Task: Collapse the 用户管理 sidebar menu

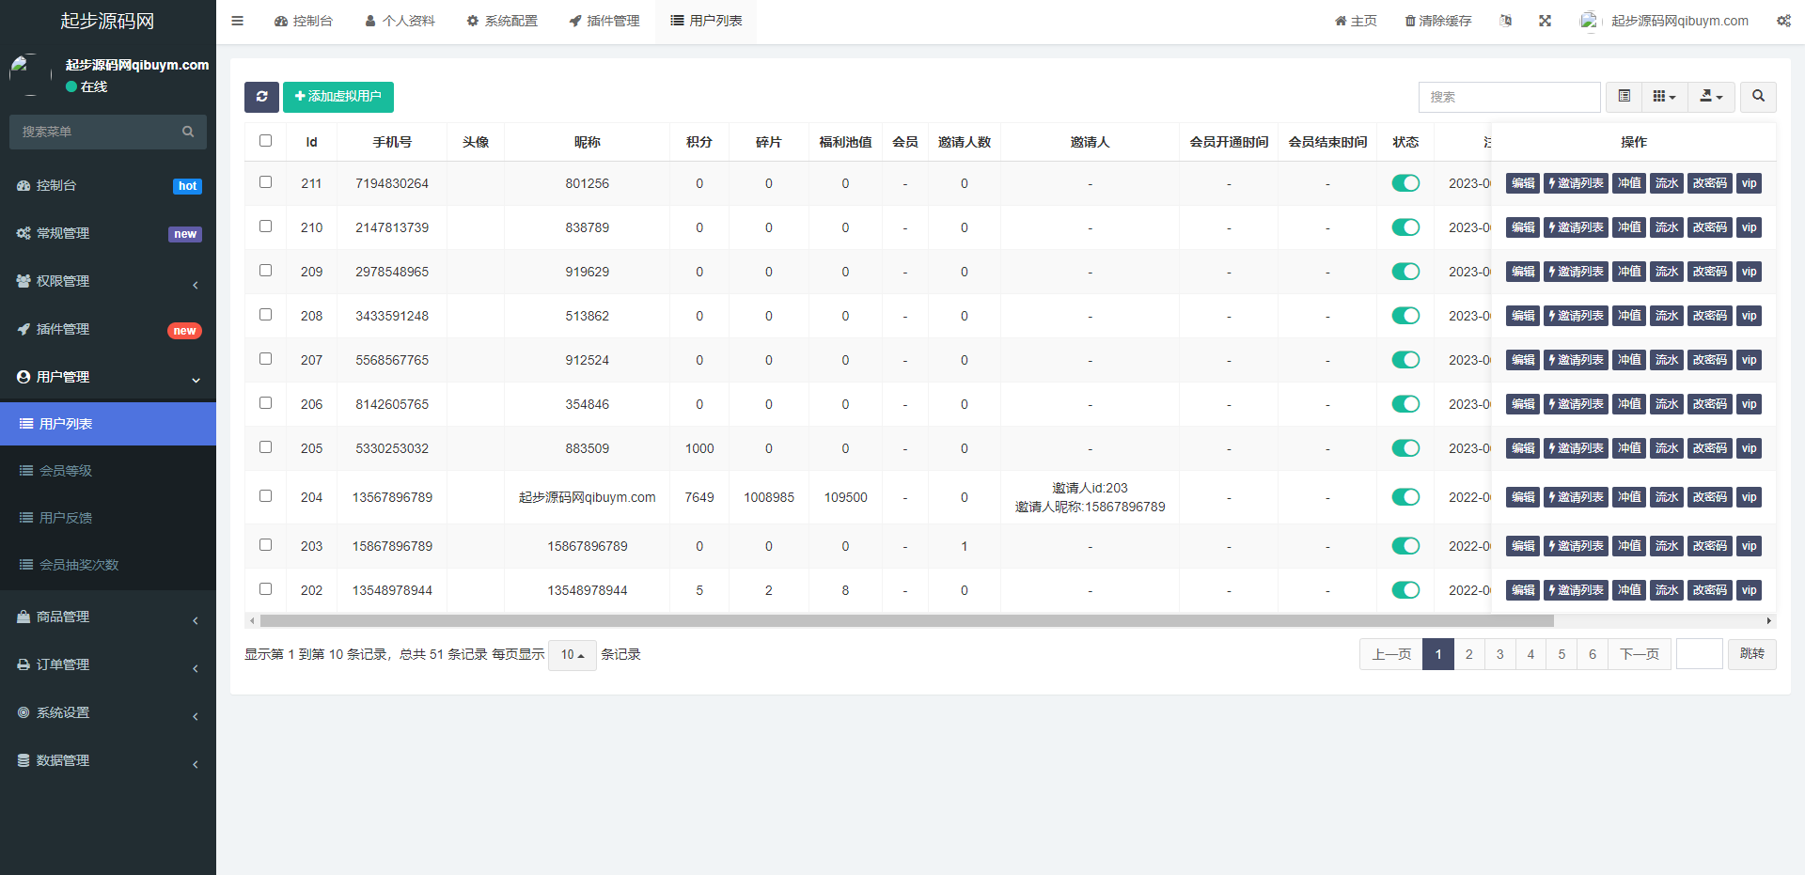Action: tap(108, 378)
